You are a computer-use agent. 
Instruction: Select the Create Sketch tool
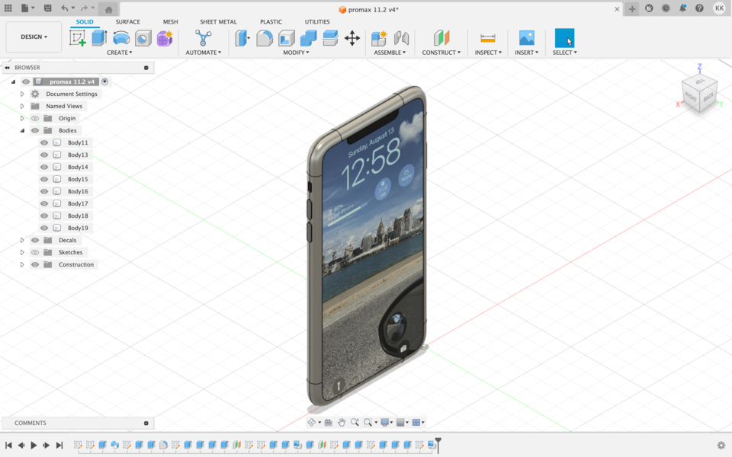77,38
